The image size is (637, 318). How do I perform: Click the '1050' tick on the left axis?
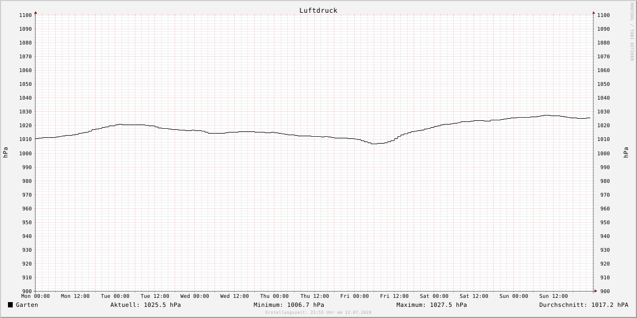click(26, 84)
